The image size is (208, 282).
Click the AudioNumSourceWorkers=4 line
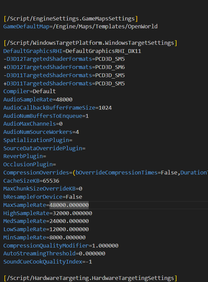point(41,132)
